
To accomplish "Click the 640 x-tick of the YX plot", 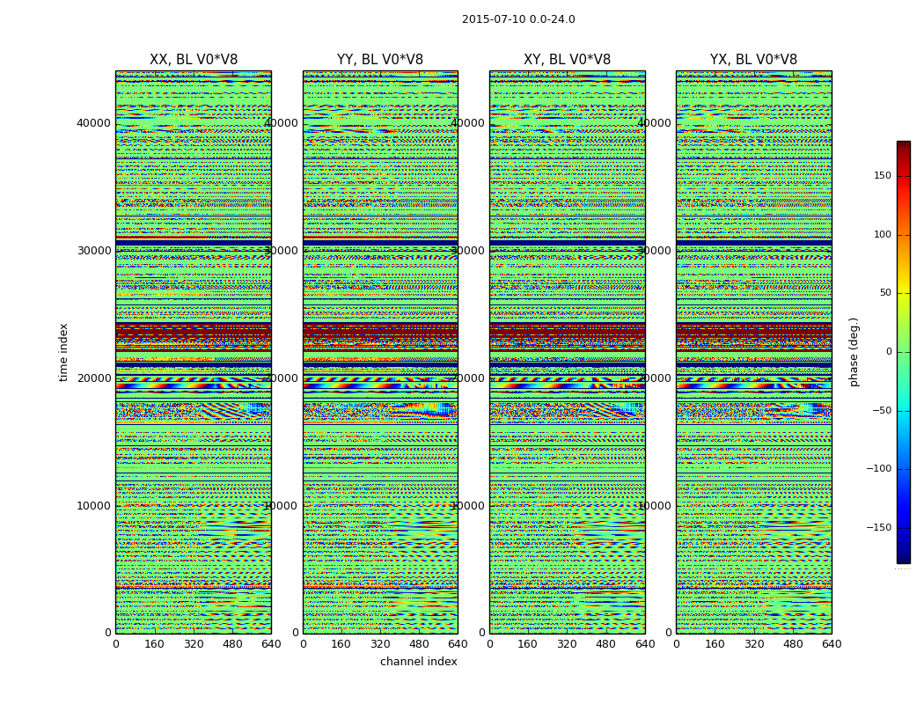I will (832, 644).
